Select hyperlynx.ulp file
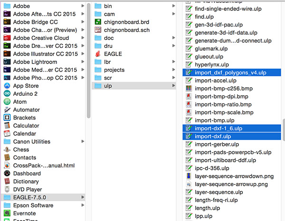The width and height of the screenshot is (285, 221). pos(232,64)
